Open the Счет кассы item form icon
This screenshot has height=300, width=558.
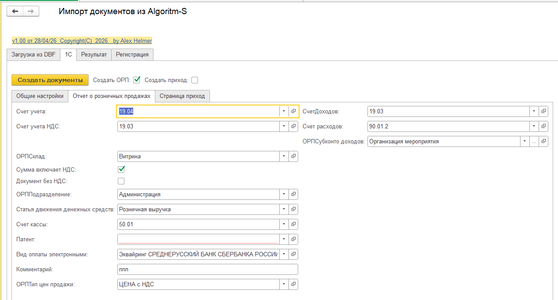pyautogui.click(x=293, y=225)
